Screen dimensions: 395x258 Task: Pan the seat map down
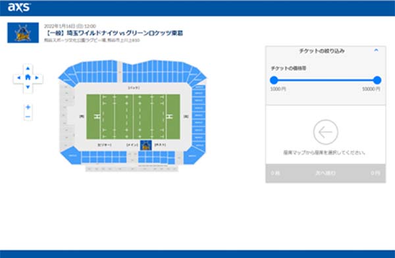coord(28,87)
